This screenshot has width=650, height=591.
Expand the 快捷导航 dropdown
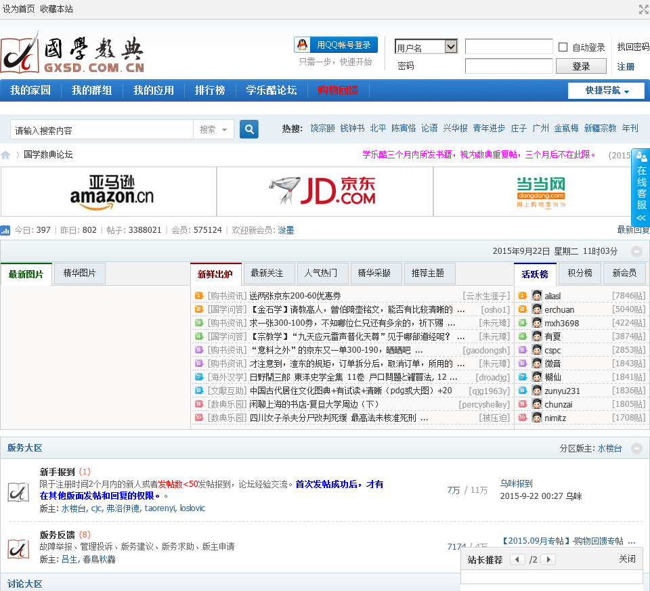pyautogui.click(x=607, y=90)
